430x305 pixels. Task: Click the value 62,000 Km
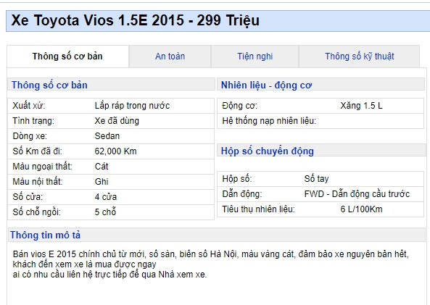click(x=115, y=151)
